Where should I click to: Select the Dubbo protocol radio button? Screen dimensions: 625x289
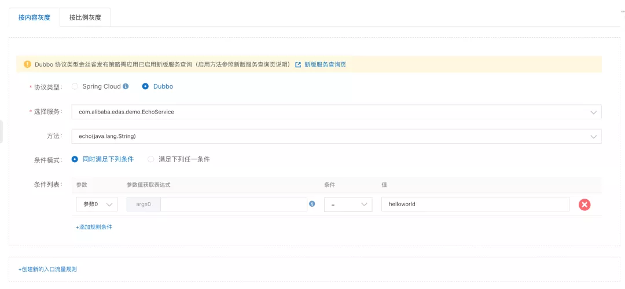point(145,86)
